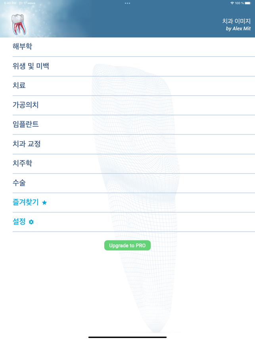The height and width of the screenshot is (340, 255).
Task: Tap the 치과 이미지 app title
Action: point(236,21)
